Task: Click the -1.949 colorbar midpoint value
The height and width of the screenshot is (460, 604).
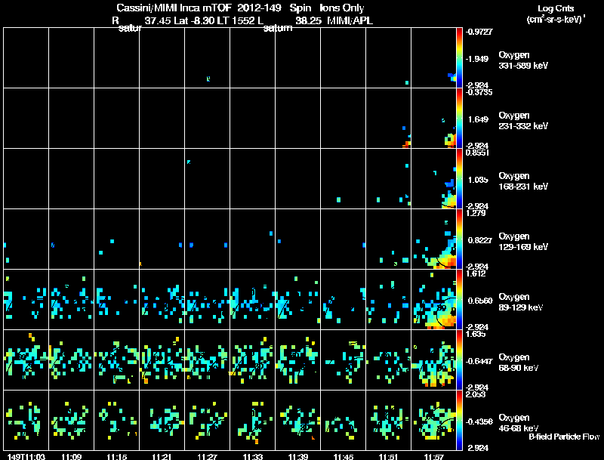Action: pyautogui.click(x=477, y=59)
